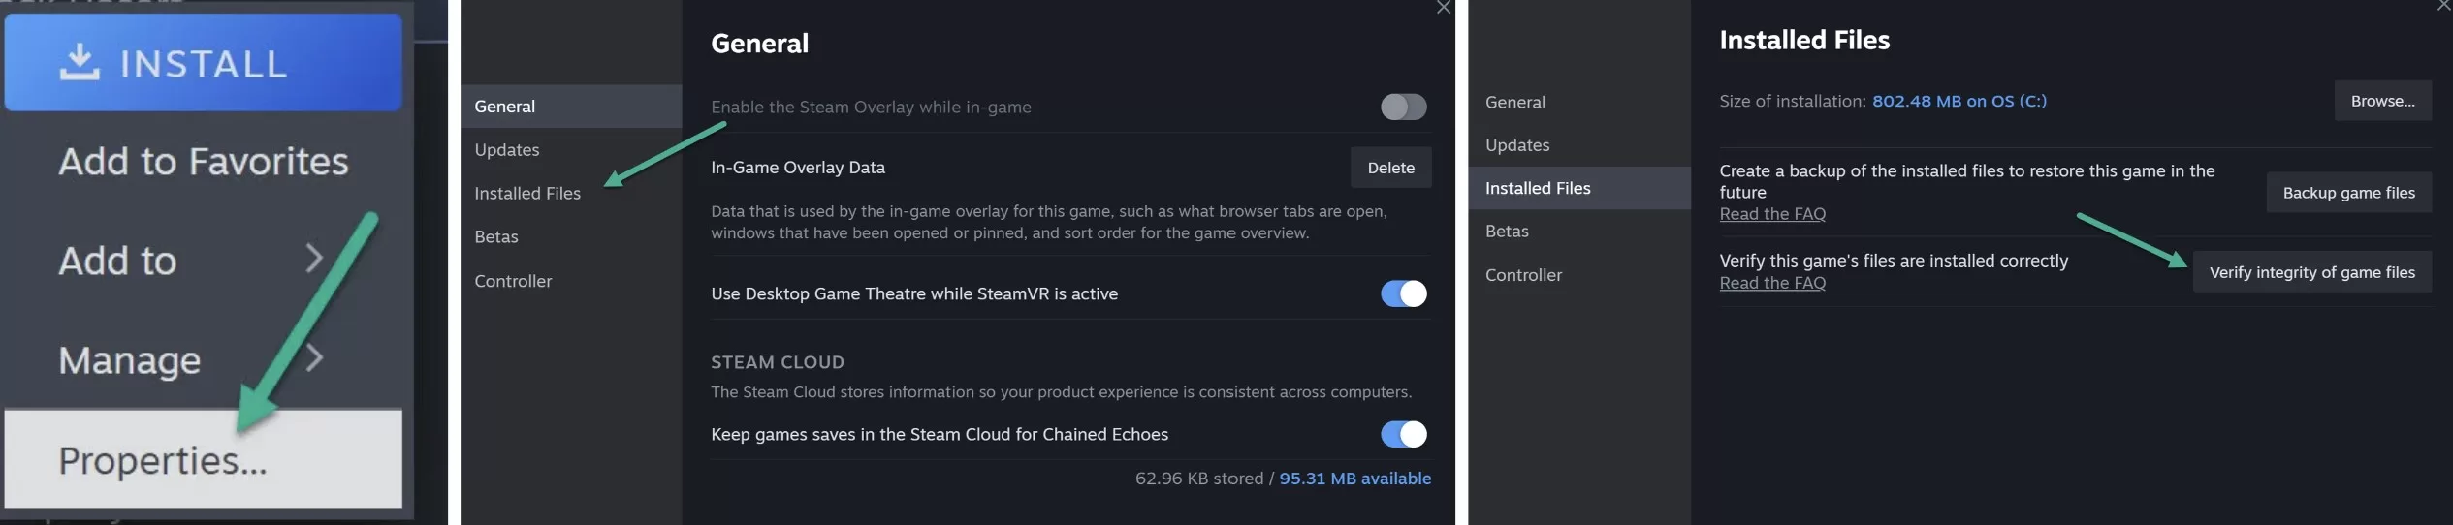The image size is (2453, 525).
Task: Click Verify integrity of game files
Action: click(x=2311, y=272)
